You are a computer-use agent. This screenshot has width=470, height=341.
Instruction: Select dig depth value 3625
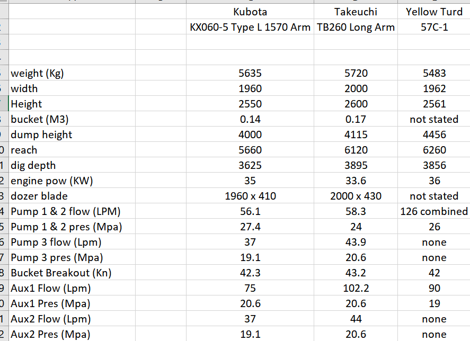250,165
